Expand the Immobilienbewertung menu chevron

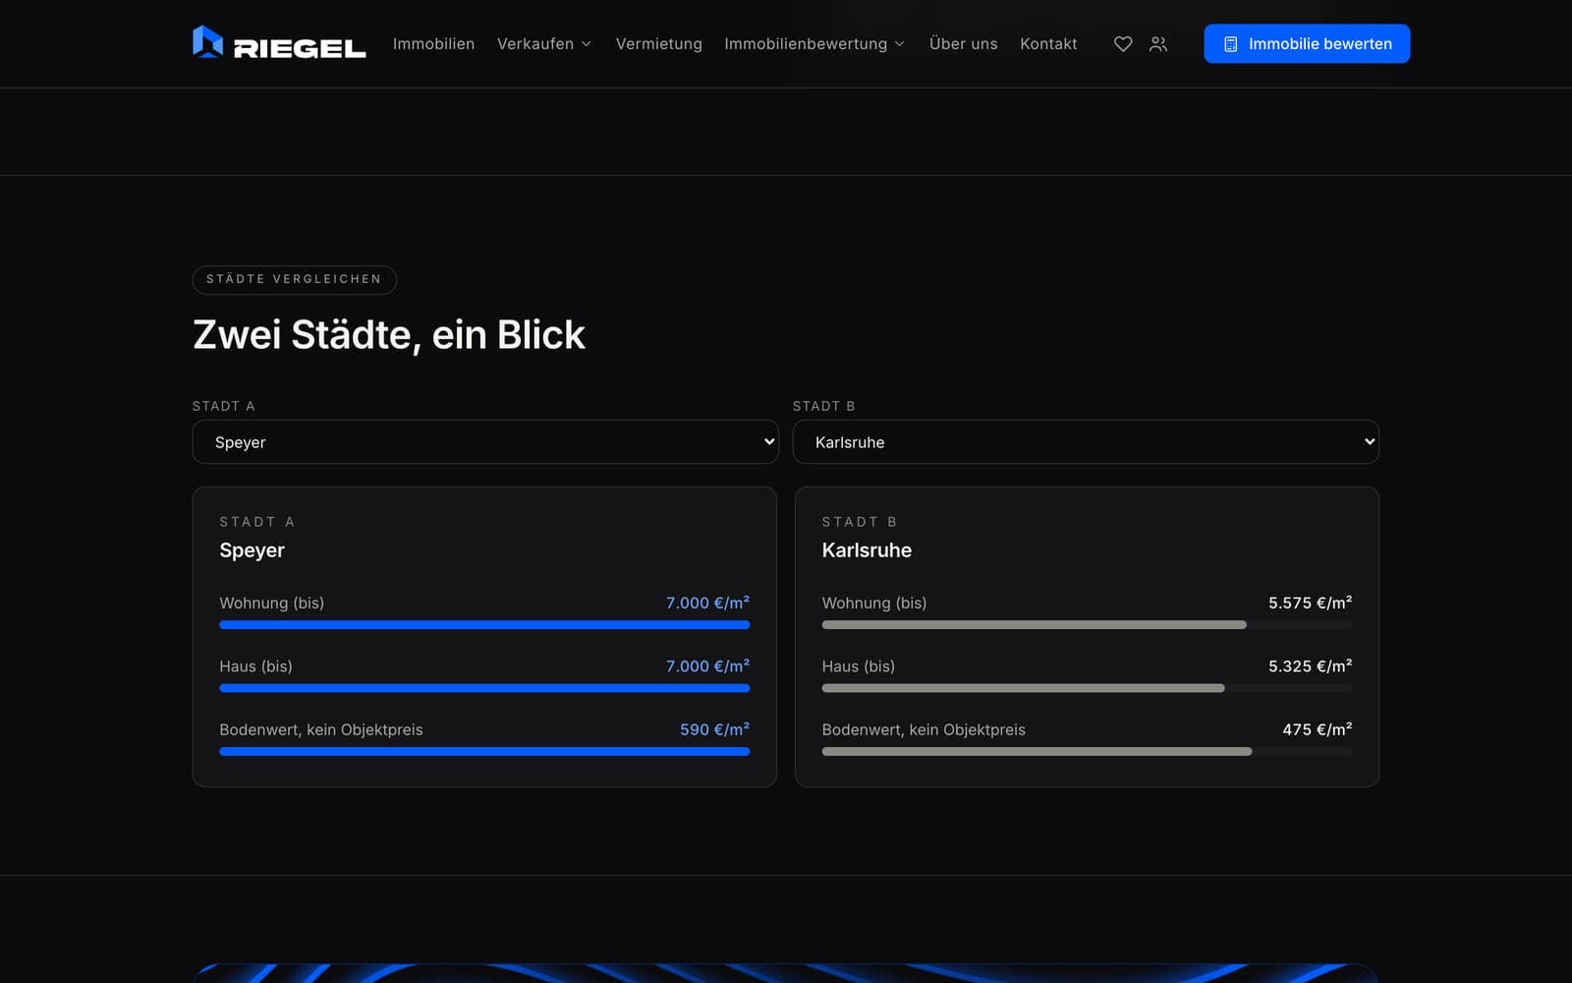point(899,44)
